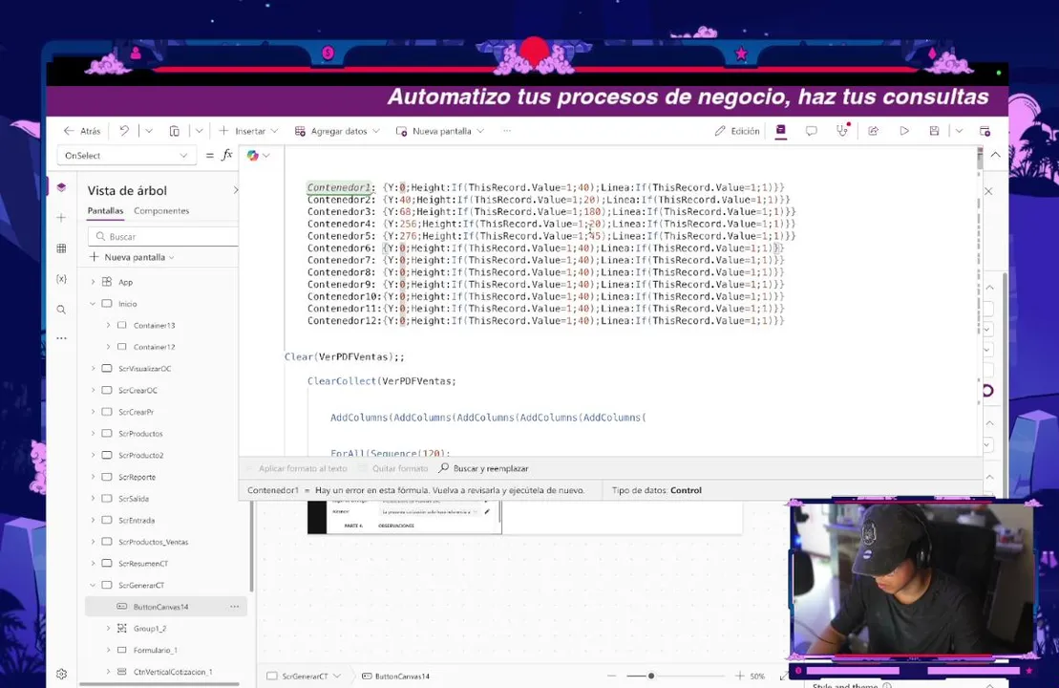Open the undo options dropdown arrow
Image resolution: width=1059 pixels, height=688 pixels.
[x=149, y=131]
